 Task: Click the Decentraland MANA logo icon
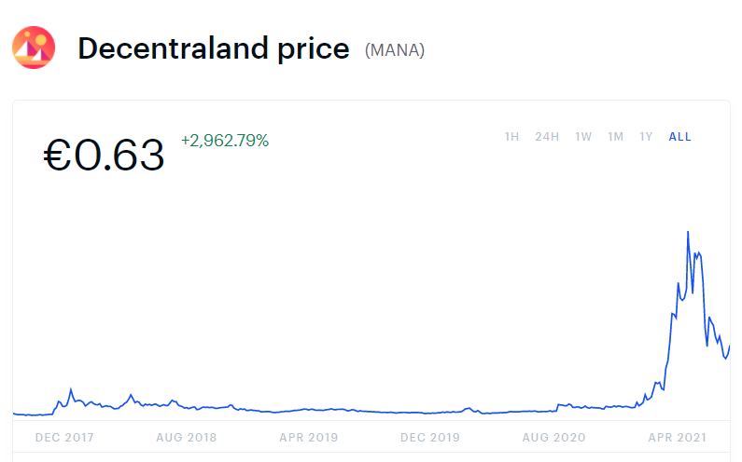point(33,48)
